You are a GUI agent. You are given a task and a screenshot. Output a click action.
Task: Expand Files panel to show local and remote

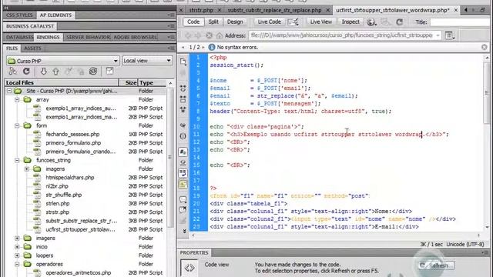pos(109,71)
